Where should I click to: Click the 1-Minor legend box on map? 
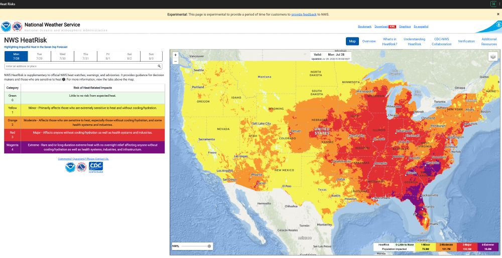click(426, 246)
